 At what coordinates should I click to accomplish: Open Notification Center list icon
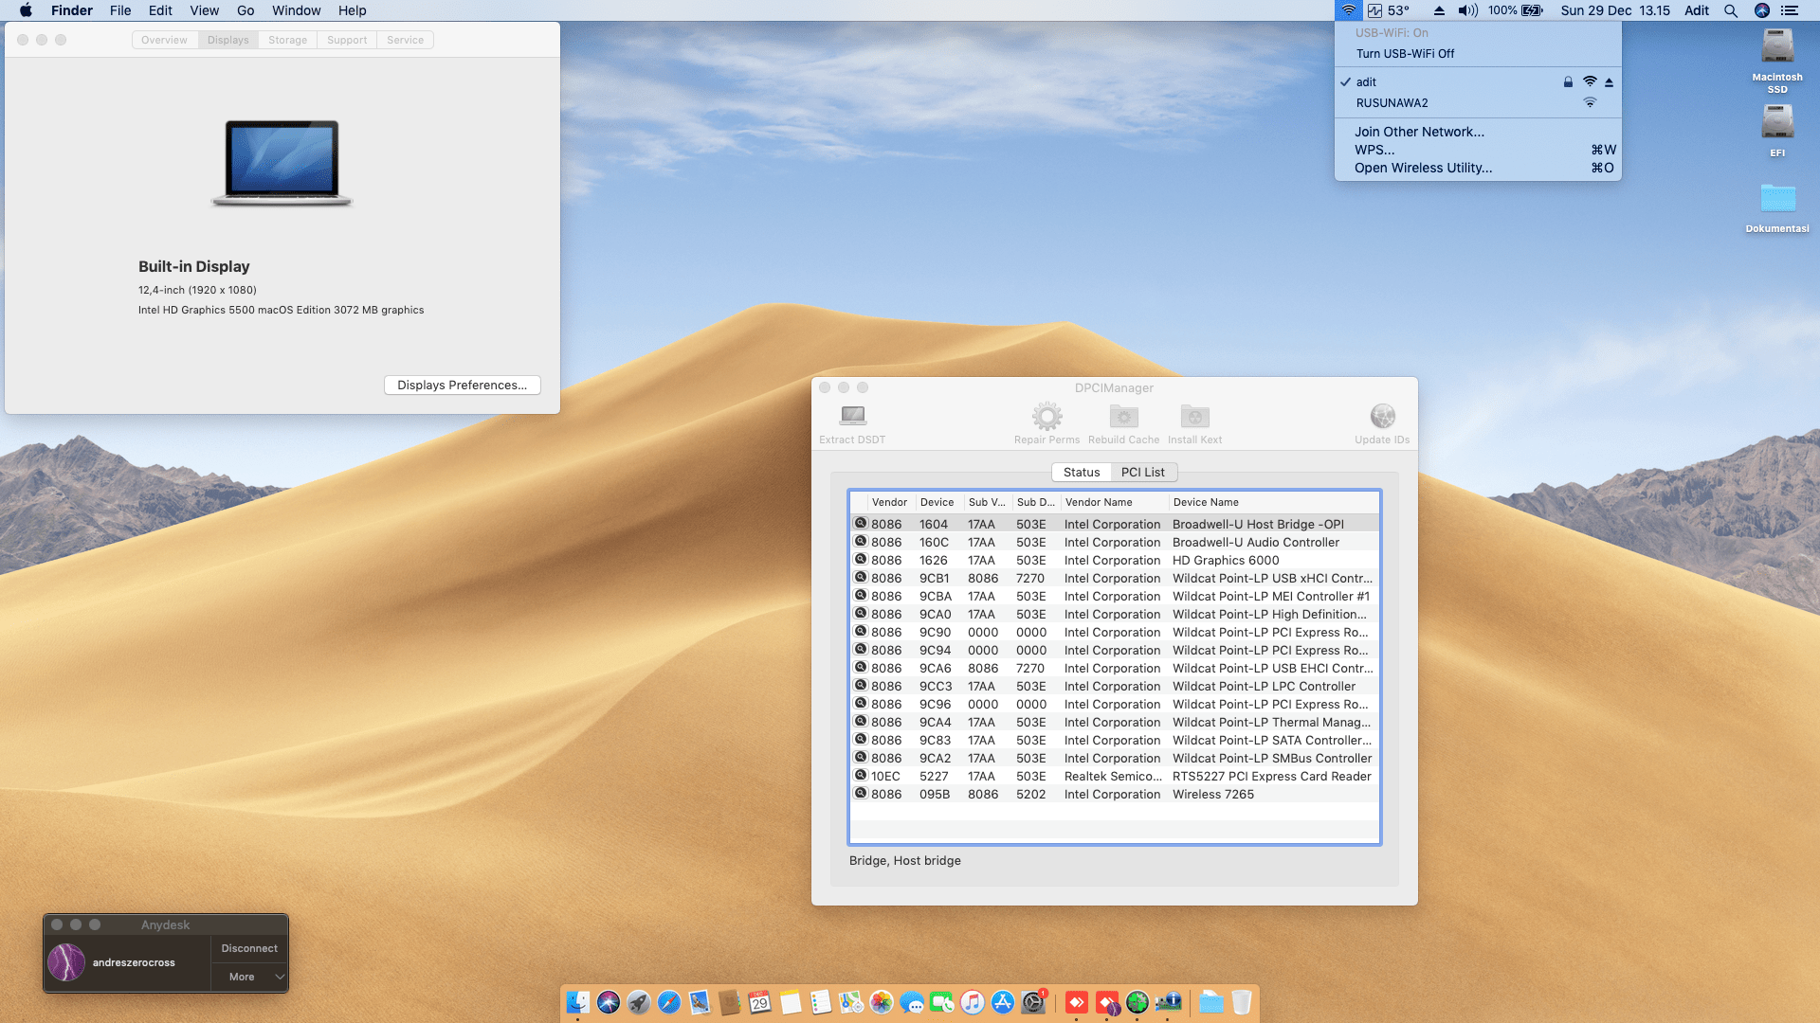[x=1790, y=10]
